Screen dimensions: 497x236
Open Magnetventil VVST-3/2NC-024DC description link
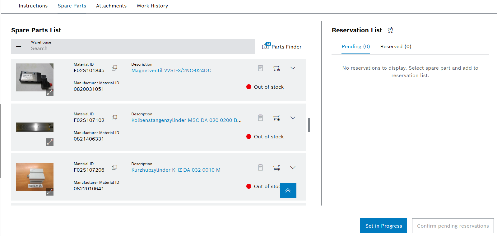(171, 71)
